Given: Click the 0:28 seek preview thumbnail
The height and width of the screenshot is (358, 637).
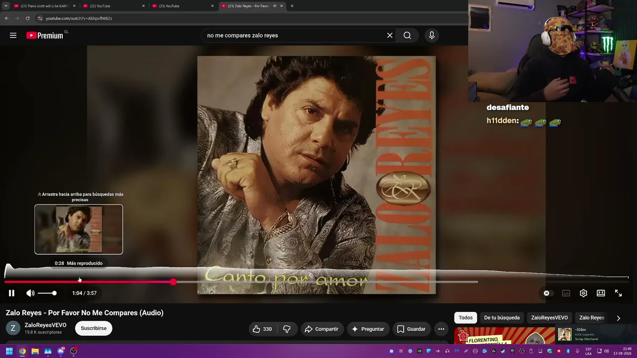Looking at the screenshot, I should [x=79, y=229].
